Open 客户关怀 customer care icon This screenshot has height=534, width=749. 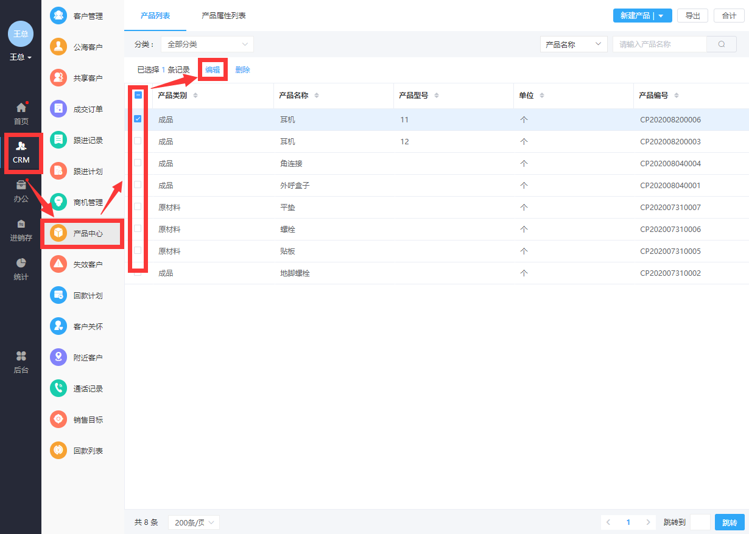pyautogui.click(x=58, y=326)
